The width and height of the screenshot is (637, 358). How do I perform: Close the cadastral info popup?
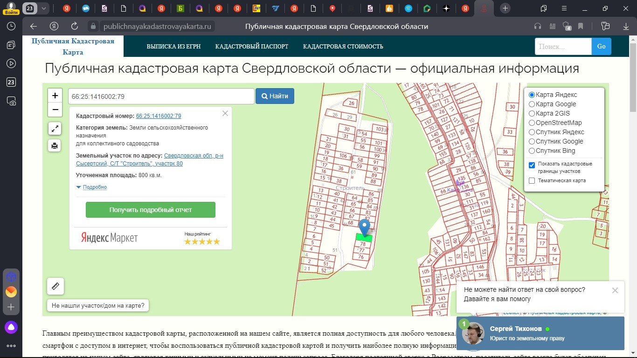(x=225, y=113)
